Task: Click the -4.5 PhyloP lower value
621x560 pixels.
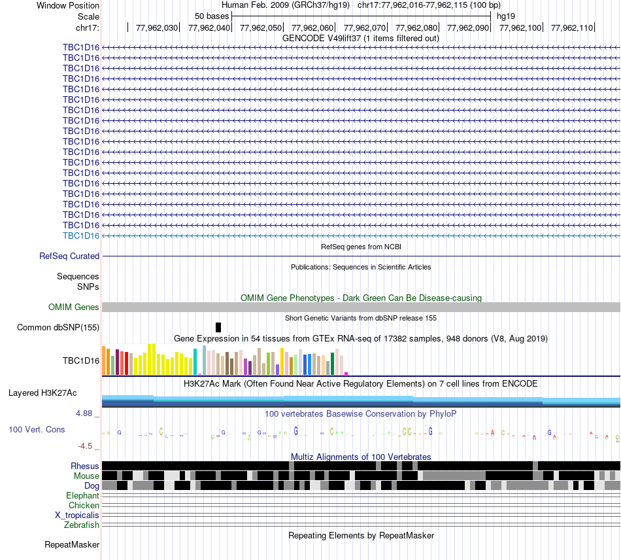Action: click(x=85, y=446)
